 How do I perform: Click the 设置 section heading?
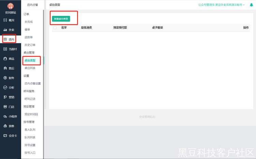click(26, 76)
